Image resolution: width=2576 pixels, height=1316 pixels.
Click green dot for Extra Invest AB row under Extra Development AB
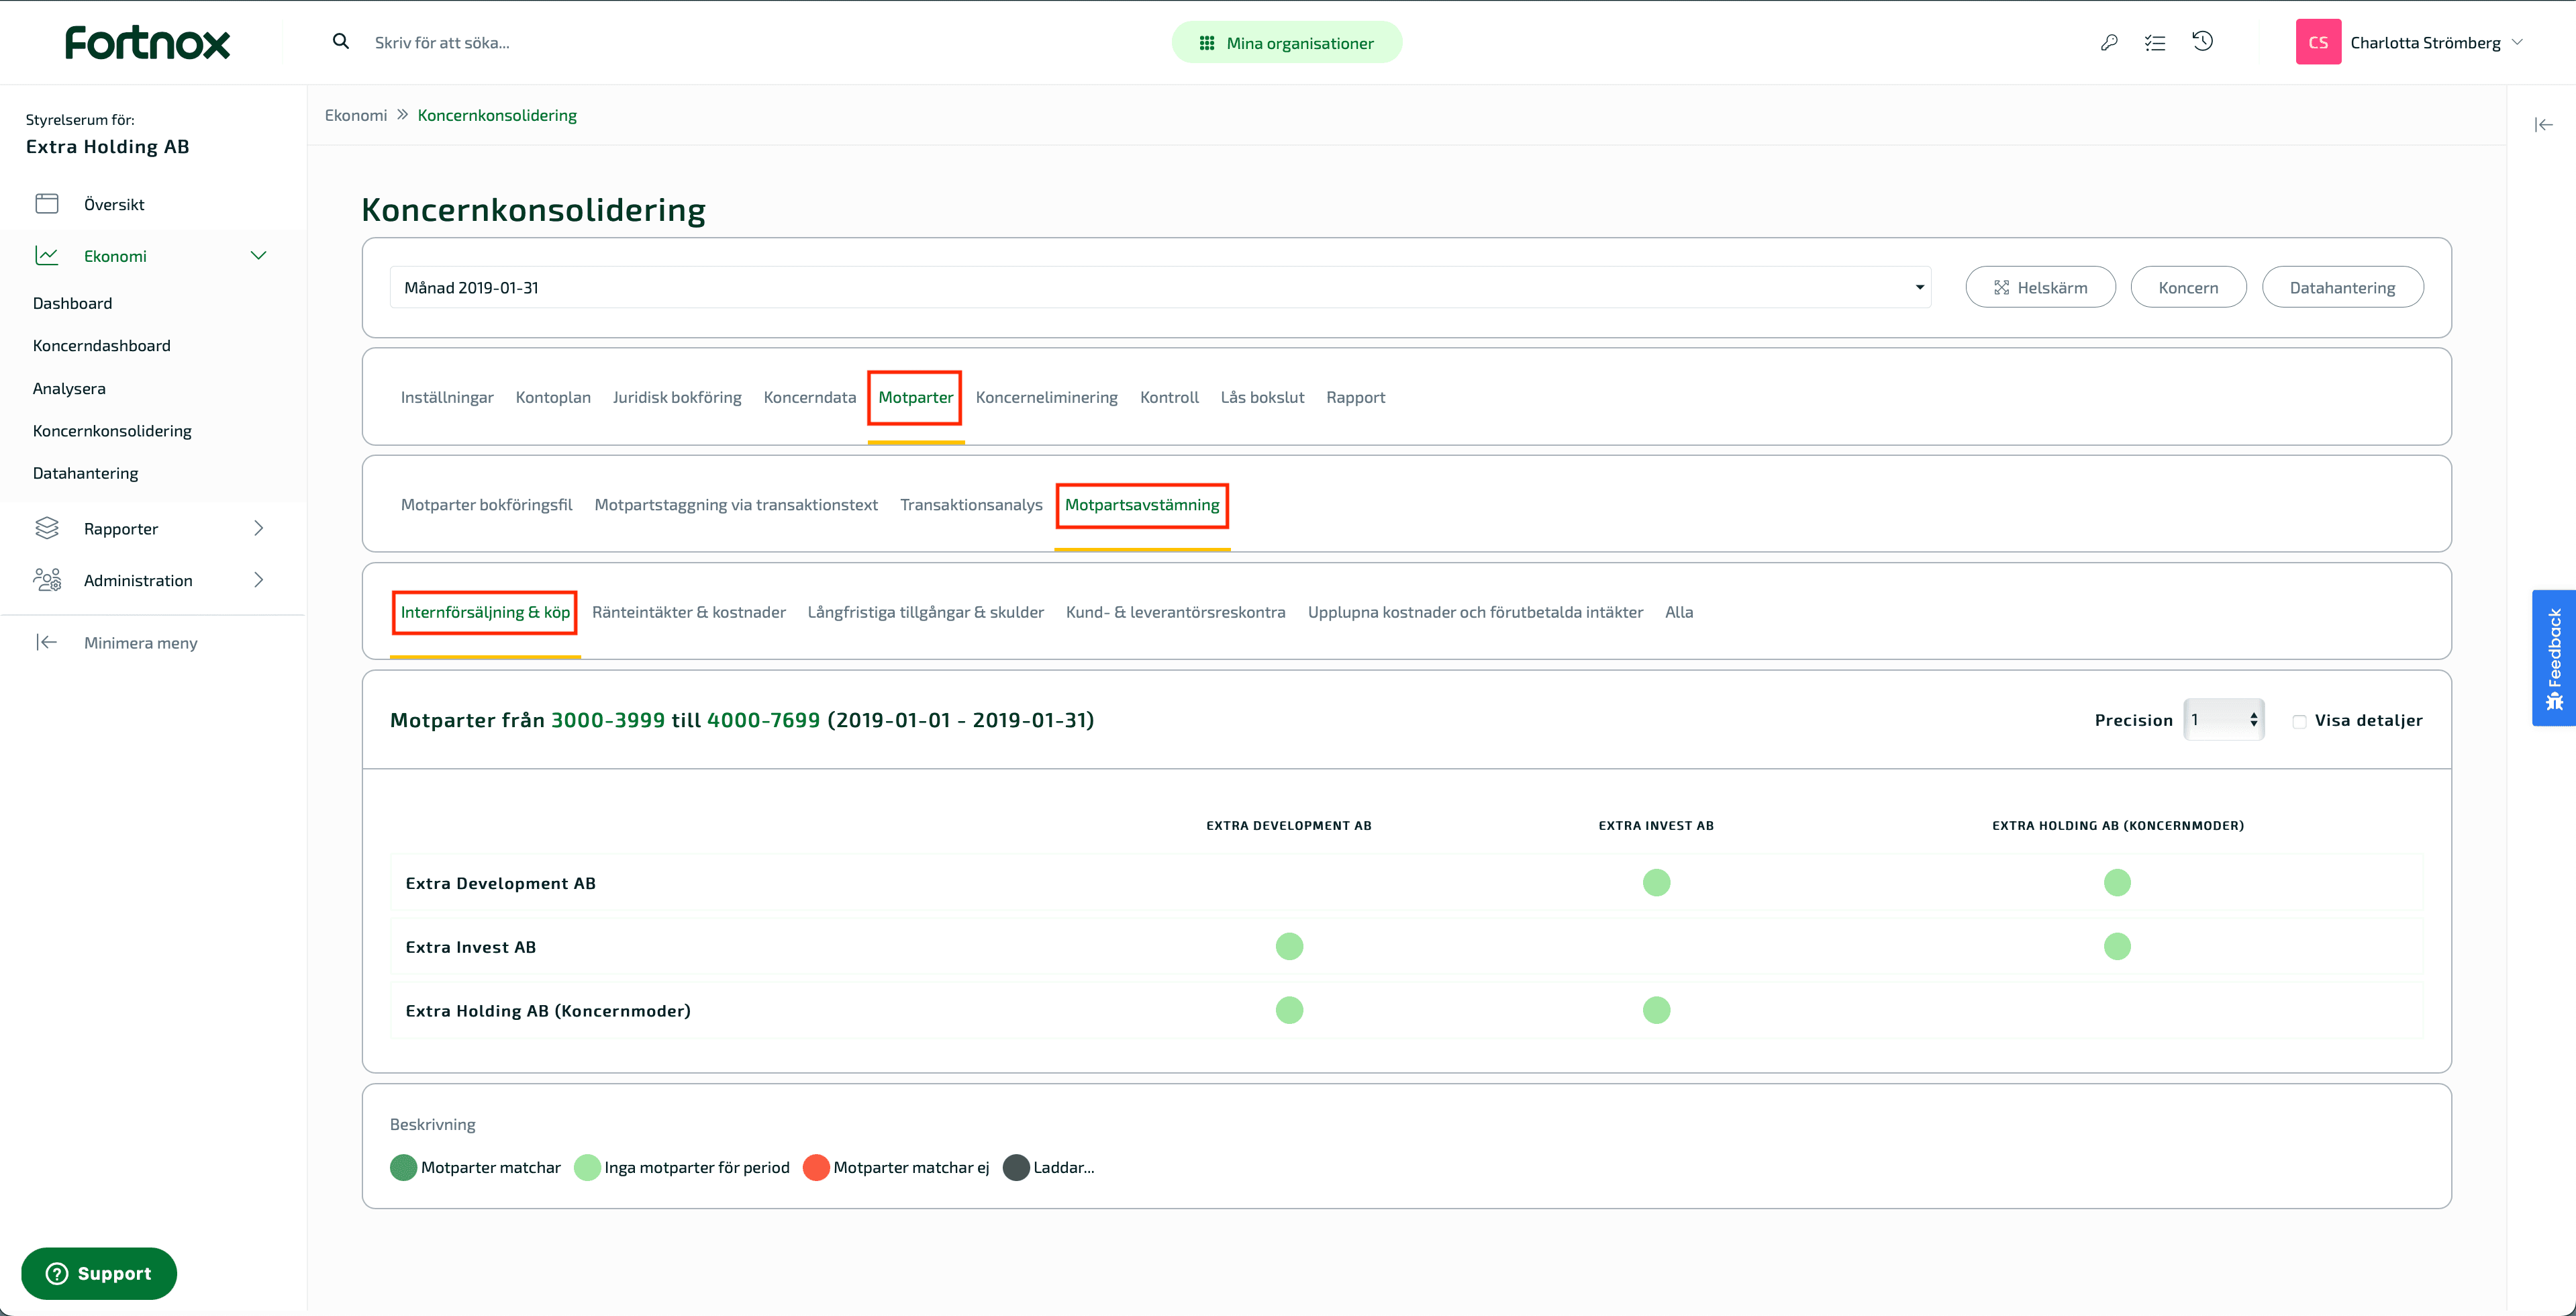click(1289, 946)
